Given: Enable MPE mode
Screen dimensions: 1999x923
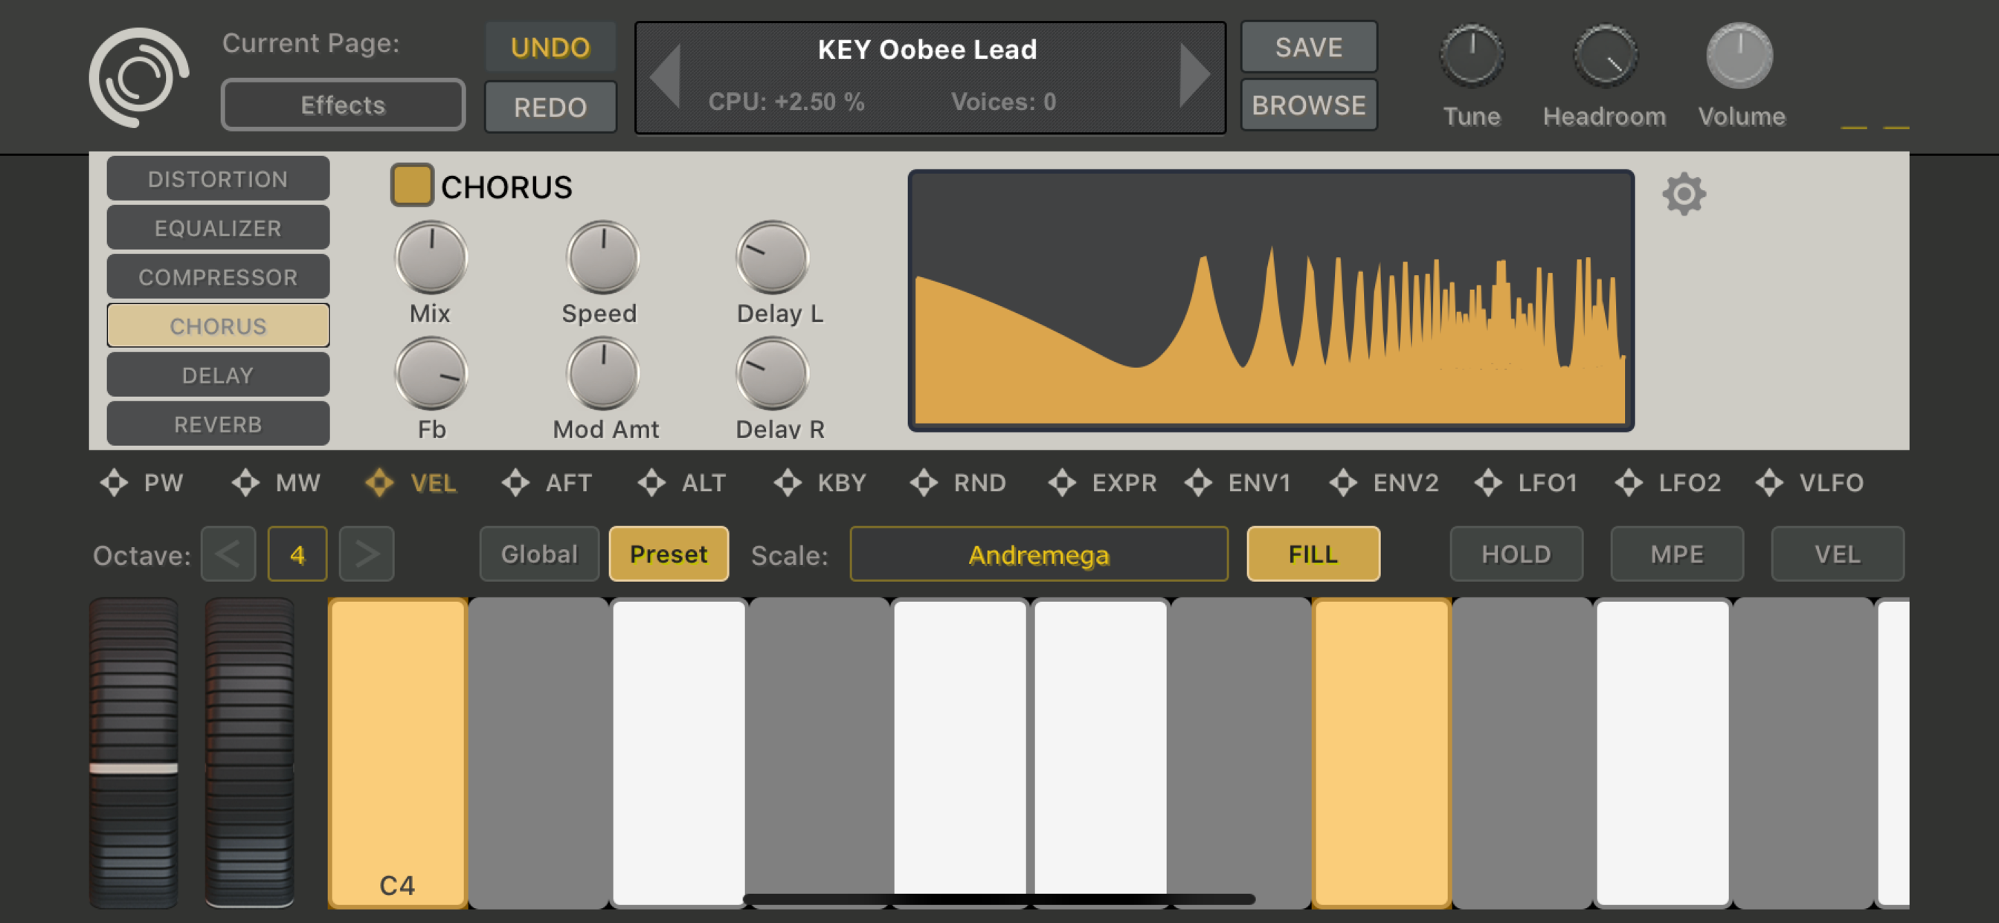Looking at the screenshot, I should 1676,554.
